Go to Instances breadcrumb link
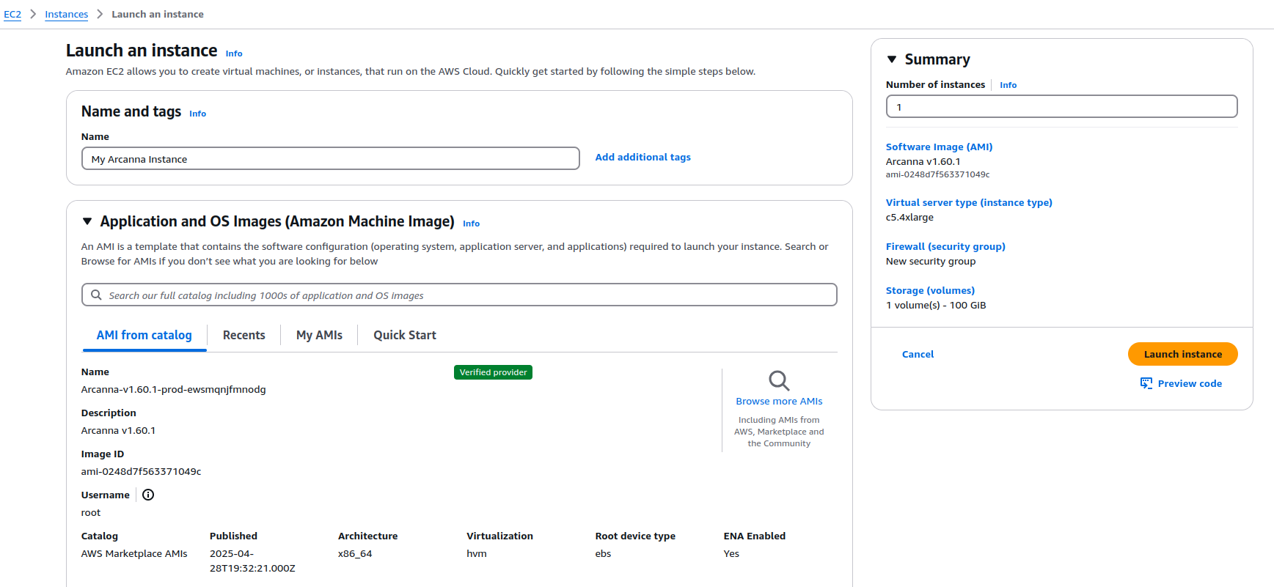This screenshot has height=587, width=1274. pyautogui.click(x=66, y=14)
